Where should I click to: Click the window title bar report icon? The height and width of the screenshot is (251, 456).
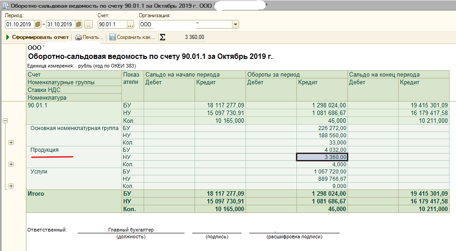(5, 6)
